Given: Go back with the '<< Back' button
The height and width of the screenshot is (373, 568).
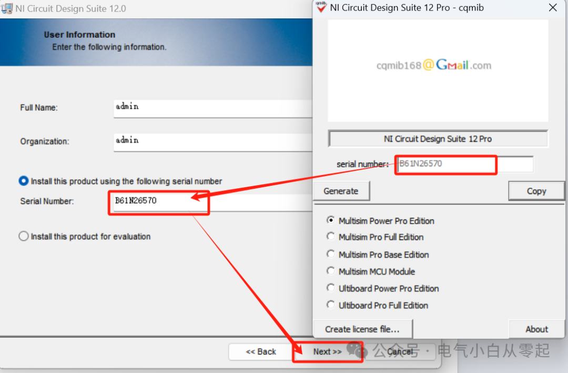Looking at the screenshot, I should point(261,351).
